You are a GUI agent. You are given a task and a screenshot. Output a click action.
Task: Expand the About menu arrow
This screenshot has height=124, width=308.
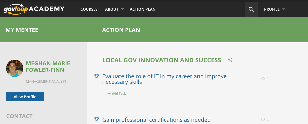point(123,9)
